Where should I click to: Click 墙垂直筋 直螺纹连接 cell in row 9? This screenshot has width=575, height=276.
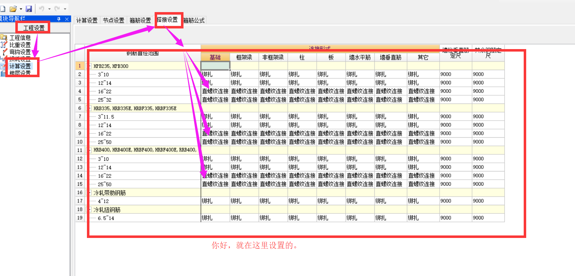click(391, 133)
